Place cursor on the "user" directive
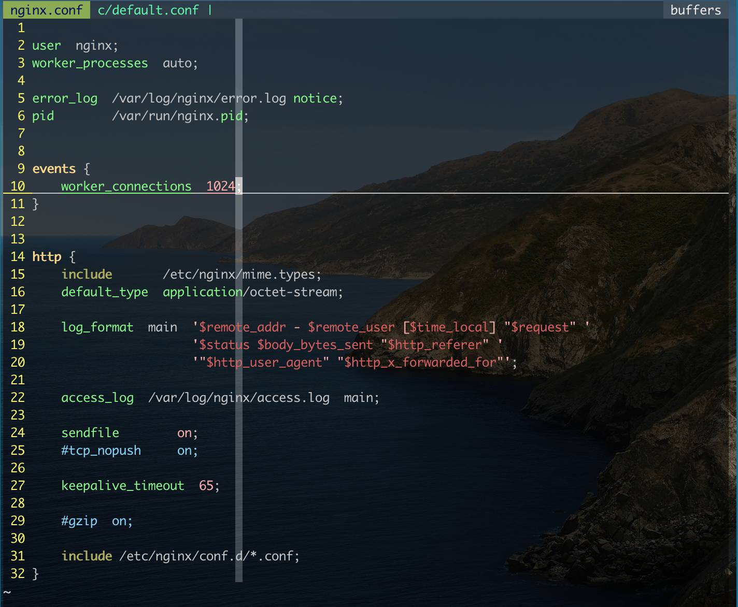 click(47, 46)
